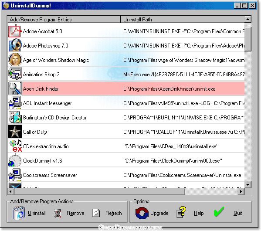Select the Age of Wonders face icon
The height and width of the screenshot is (231, 261).
(x=15, y=59)
